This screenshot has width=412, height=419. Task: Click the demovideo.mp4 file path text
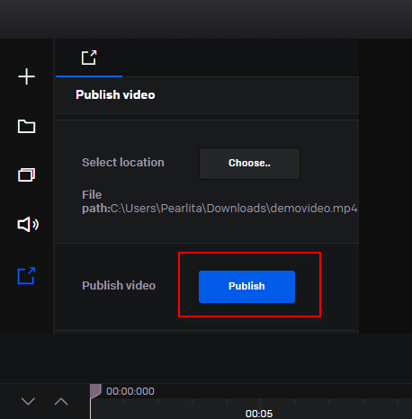234,209
